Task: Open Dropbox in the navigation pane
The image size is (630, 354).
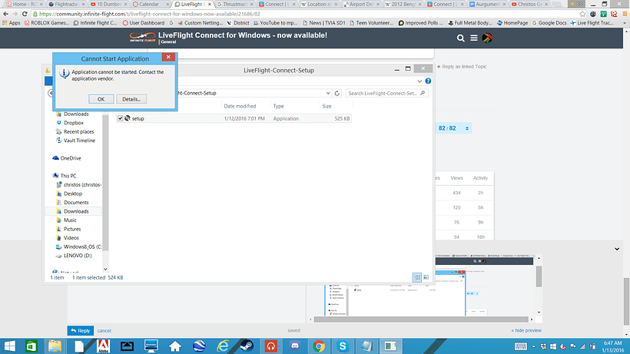Action: point(74,123)
